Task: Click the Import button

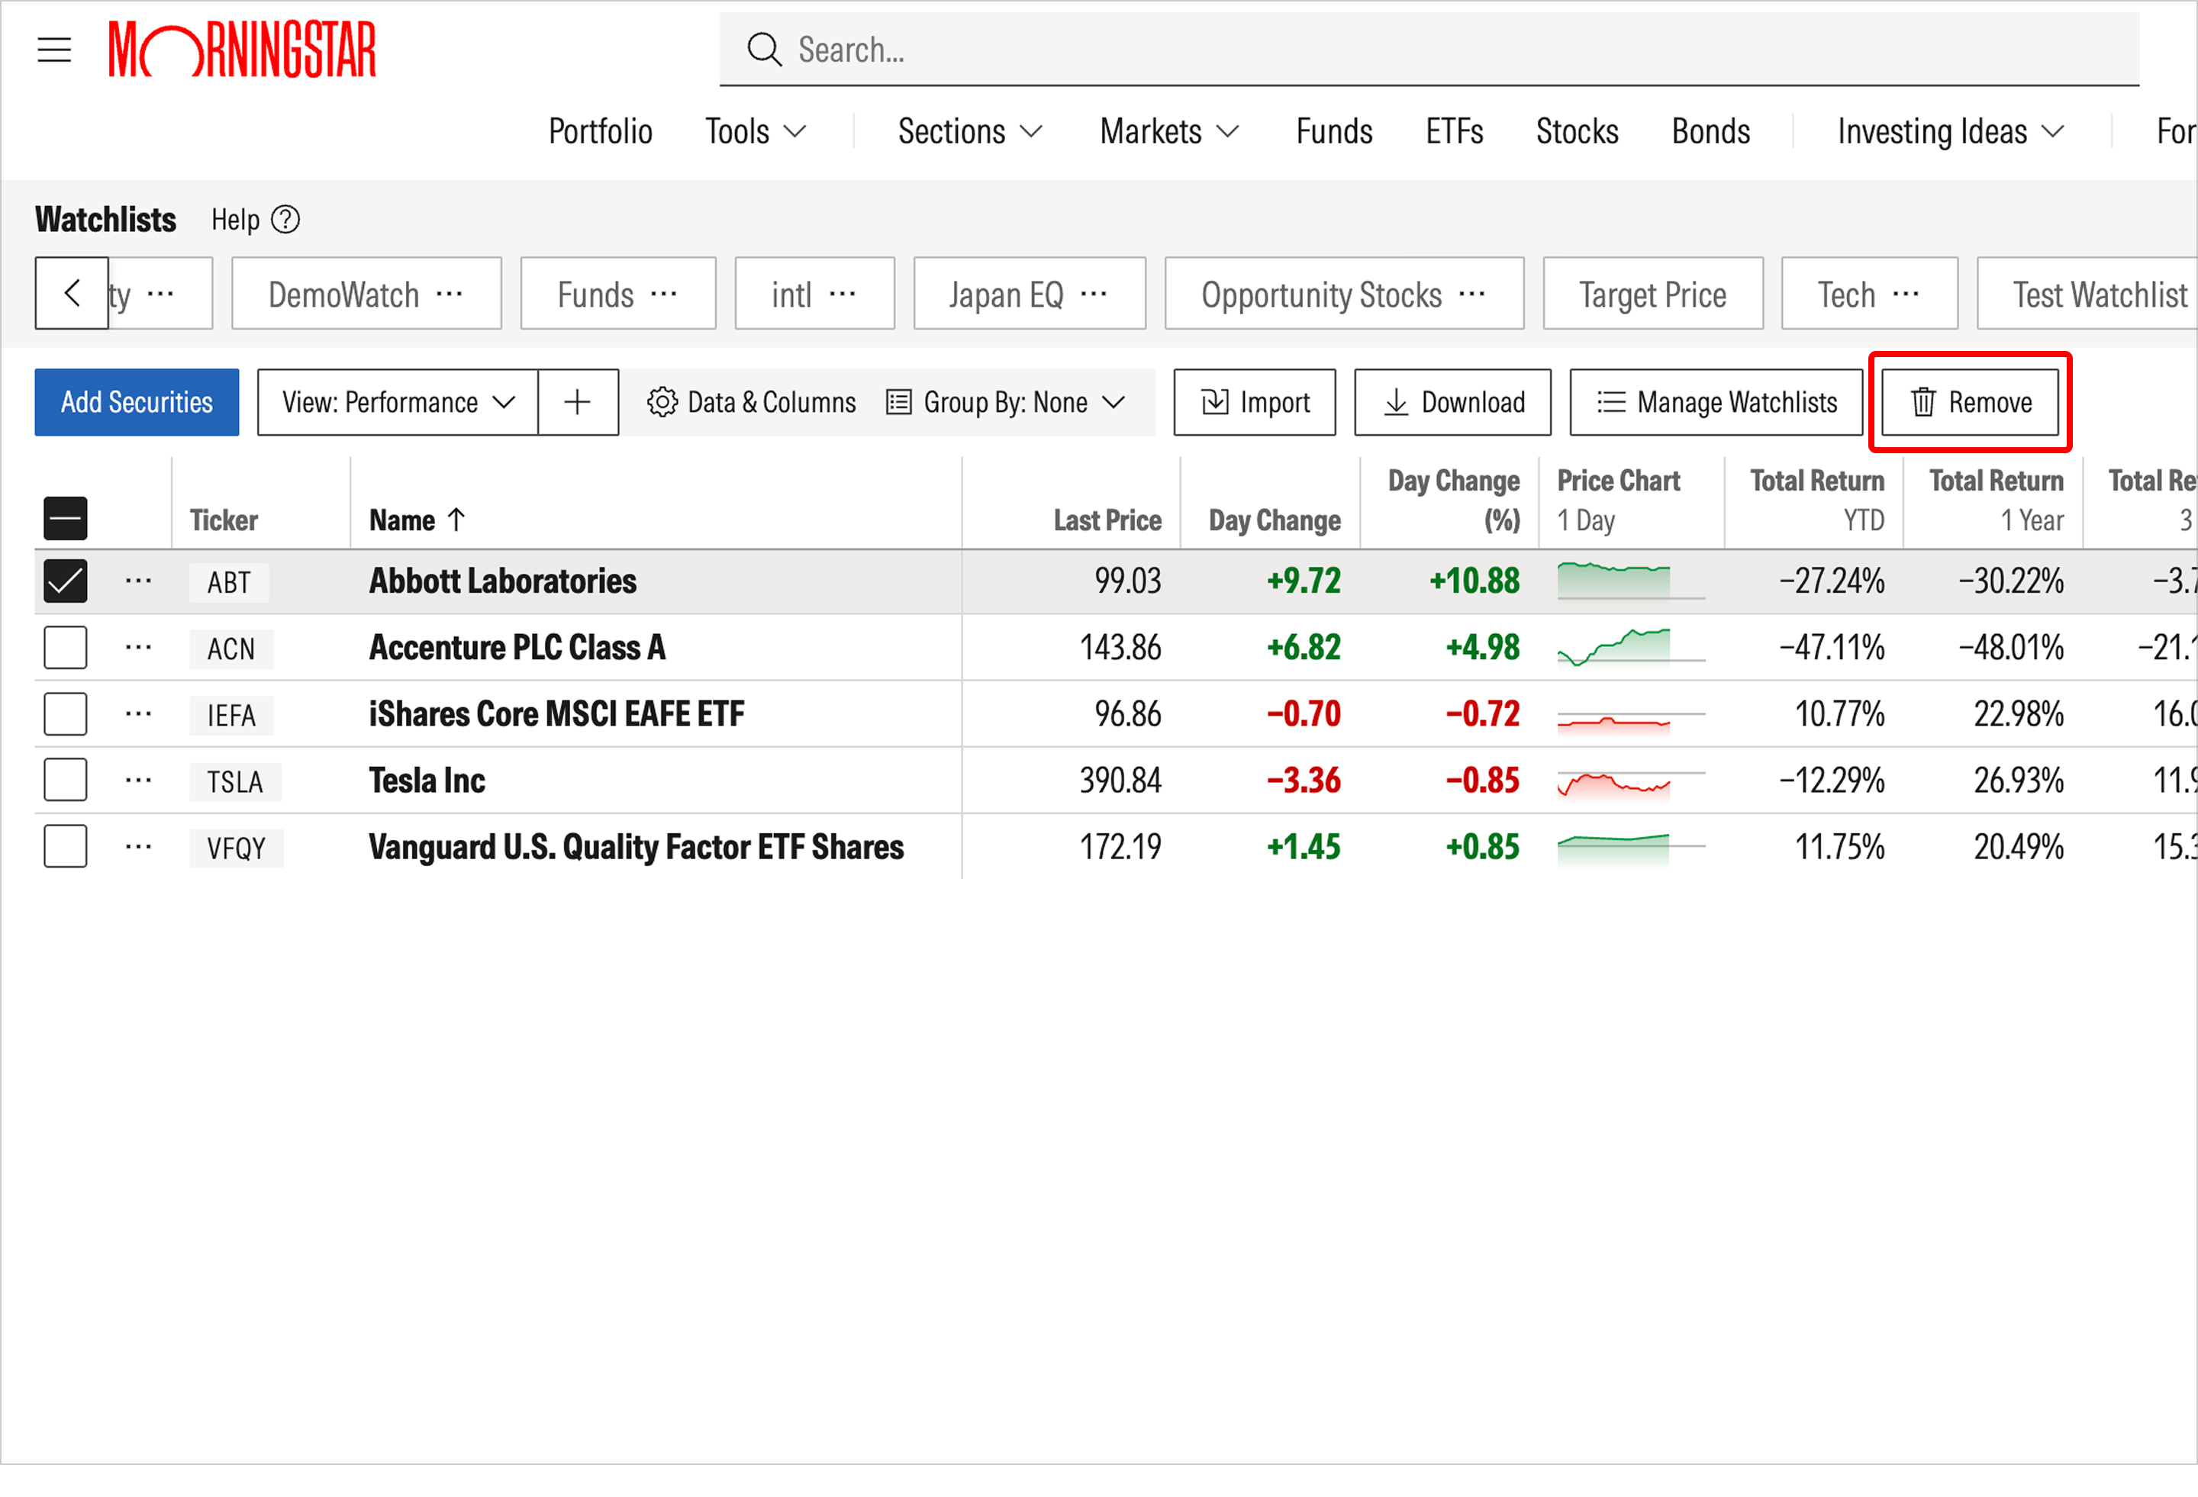Action: (1254, 402)
